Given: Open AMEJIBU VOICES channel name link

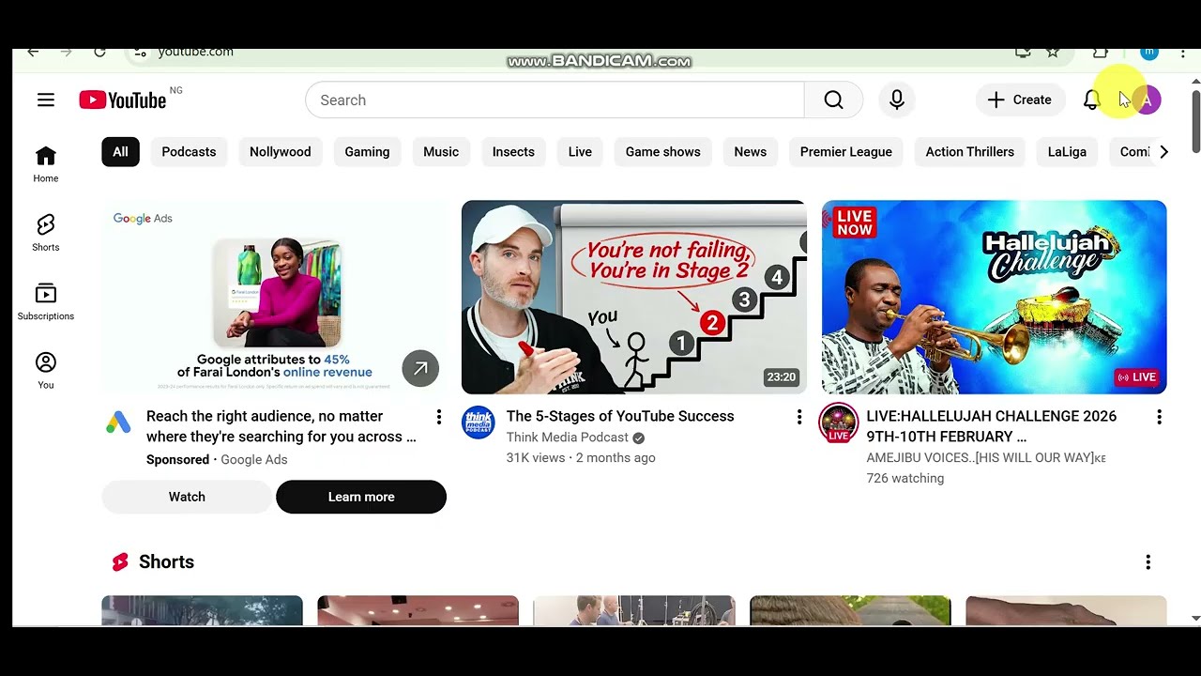Looking at the screenshot, I should [986, 458].
